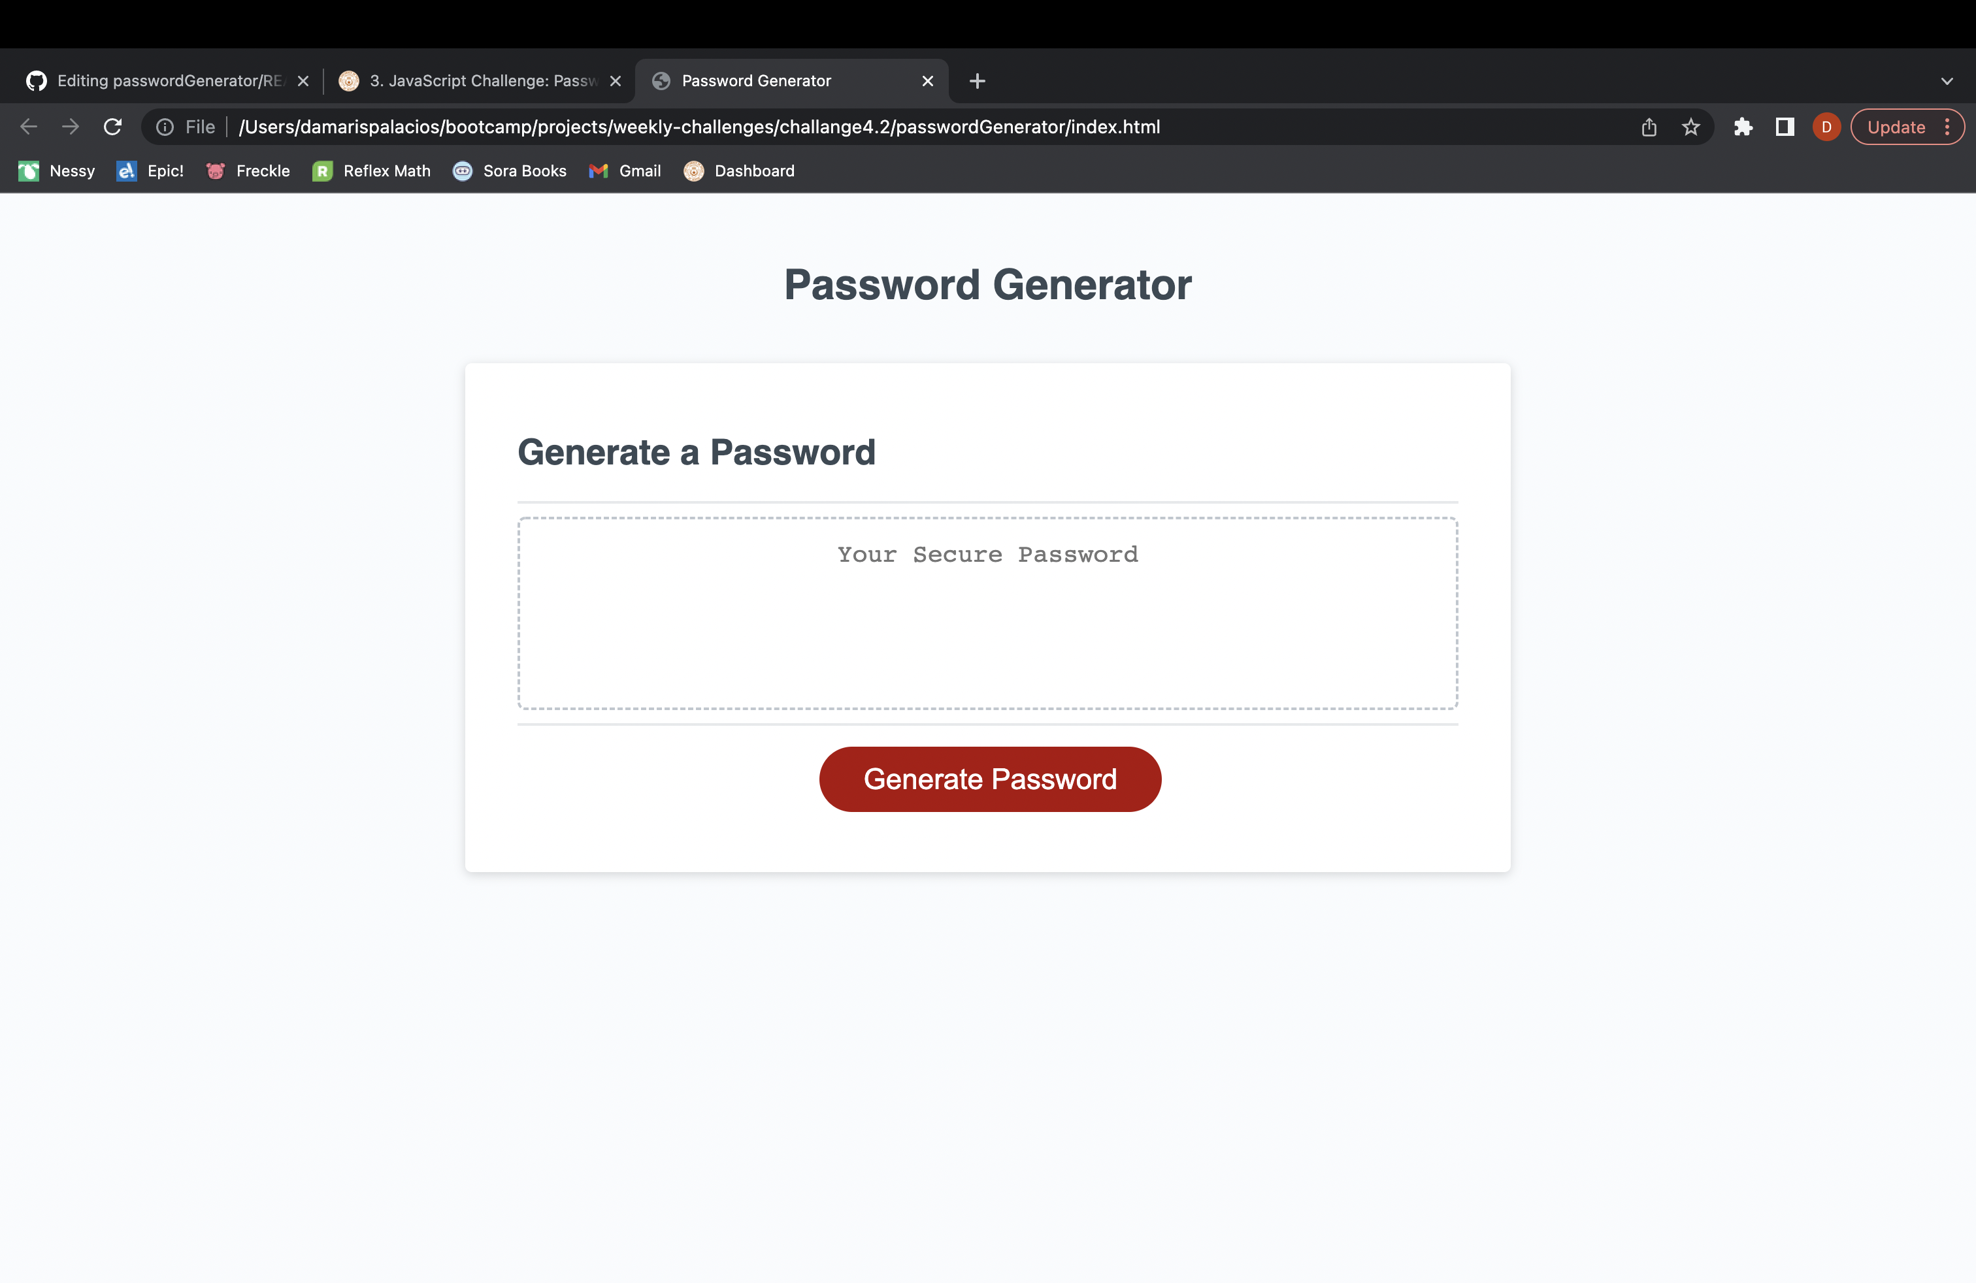Click the File info icon before the URL
Screen dimensions: 1976x1283
click(165, 127)
